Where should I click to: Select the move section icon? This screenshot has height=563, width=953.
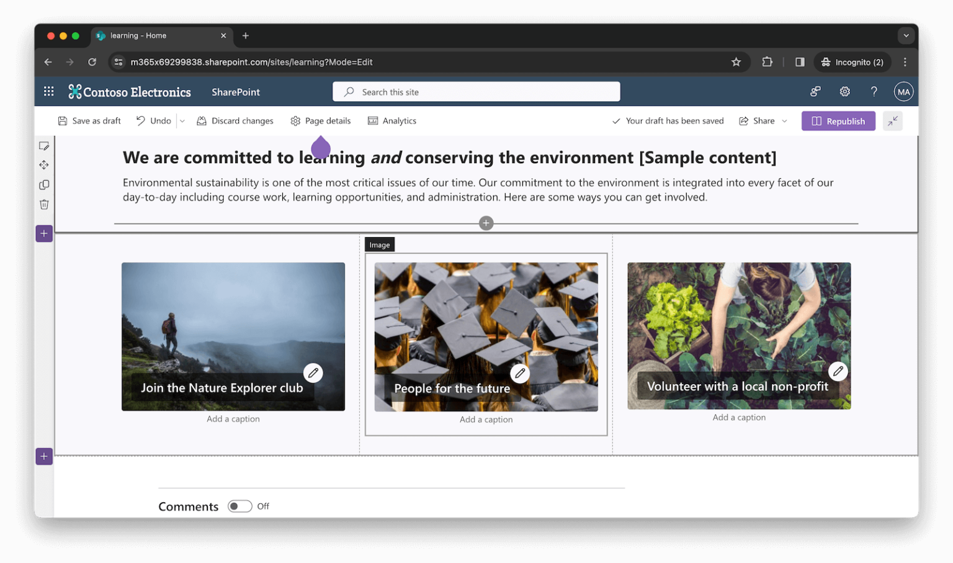click(44, 165)
